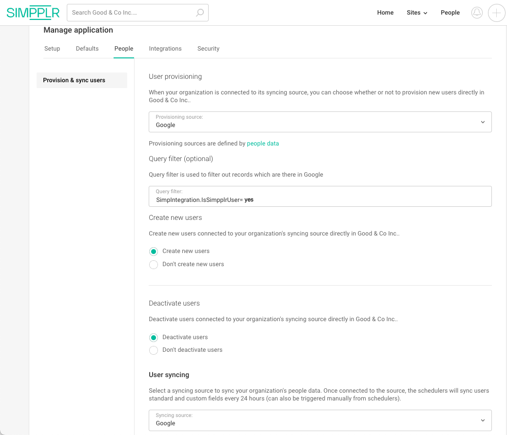Viewport: 507px width, 435px height.
Task: Choose the 'Deactivate users' radio option
Action: tap(154, 338)
